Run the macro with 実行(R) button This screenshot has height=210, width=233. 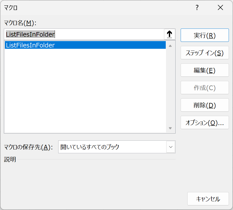pos(205,35)
